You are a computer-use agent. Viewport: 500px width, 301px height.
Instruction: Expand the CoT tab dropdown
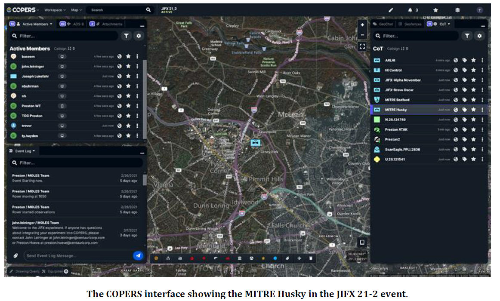point(449,24)
